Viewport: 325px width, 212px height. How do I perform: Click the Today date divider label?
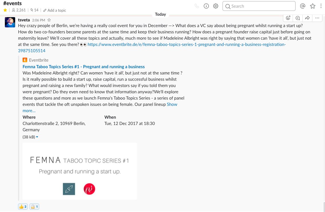pos(160,14)
